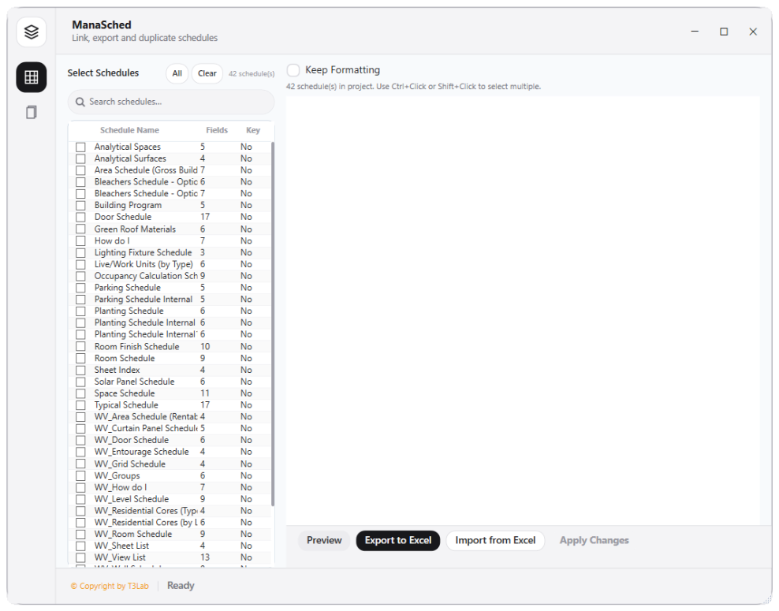Select WV_Residential Cores (Typ row
The height and width of the screenshot is (611, 779).
point(170,511)
